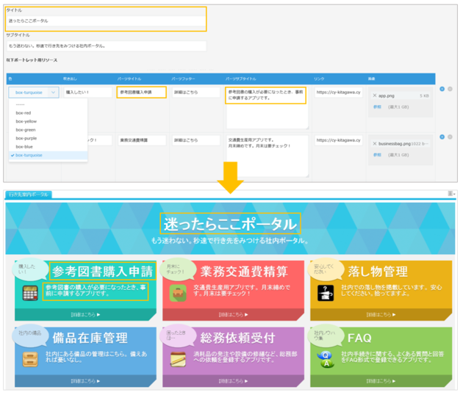463x395 pixels.
Task: Click the サブタイトル text field
Action: (107, 46)
